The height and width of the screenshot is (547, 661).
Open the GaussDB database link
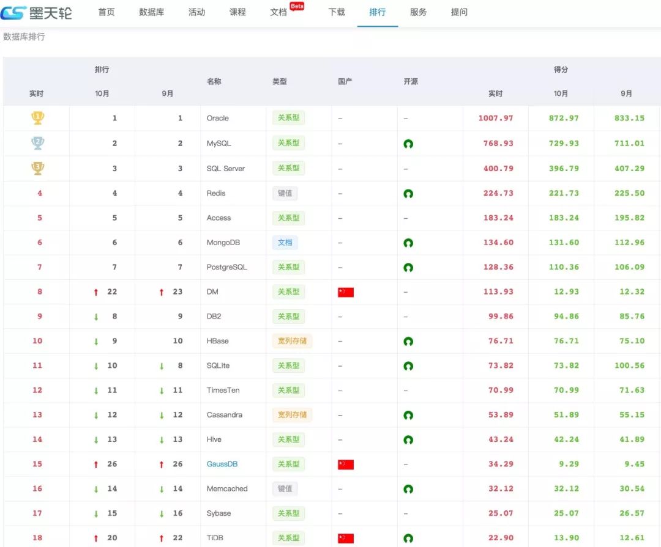[x=222, y=464]
